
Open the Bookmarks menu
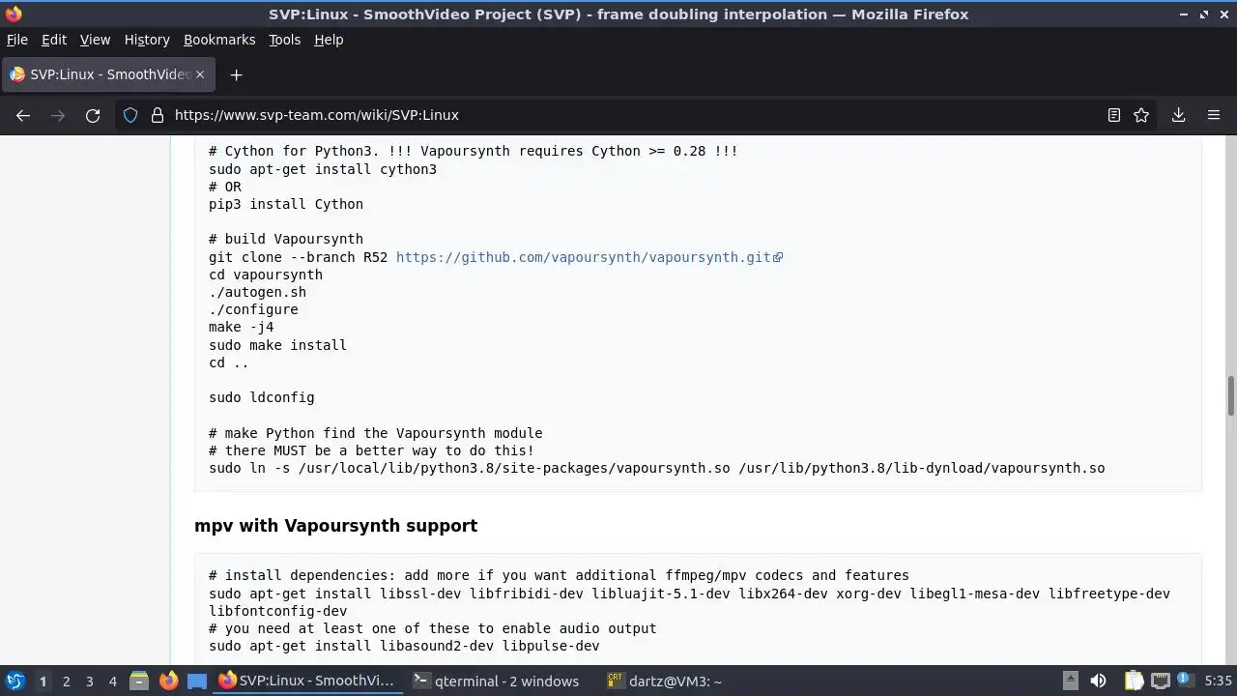click(x=219, y=40)
